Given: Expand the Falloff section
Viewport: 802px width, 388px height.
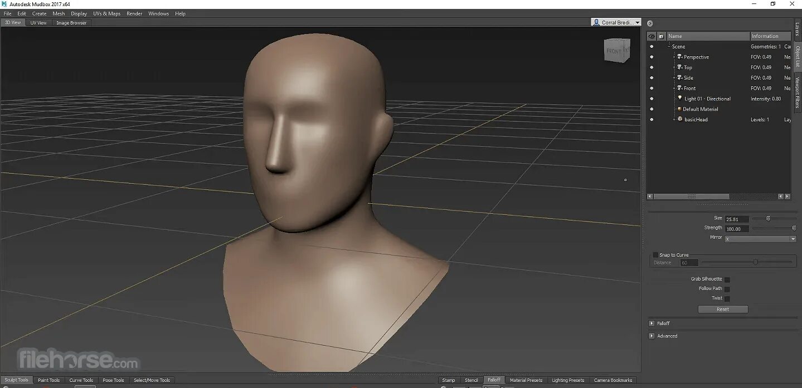Looking at the screenshot, I should 652,323.
